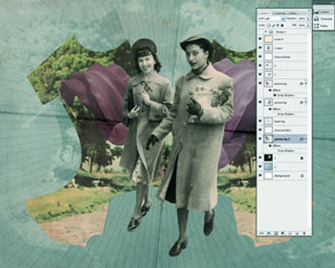Screen dimensions: 335x268
Task: Click the lock icon on black-thumbnail layer
Action: [x=302, y=158]
